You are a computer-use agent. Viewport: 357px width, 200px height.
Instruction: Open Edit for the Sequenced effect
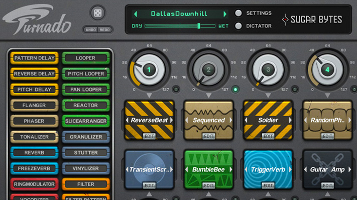208,136
